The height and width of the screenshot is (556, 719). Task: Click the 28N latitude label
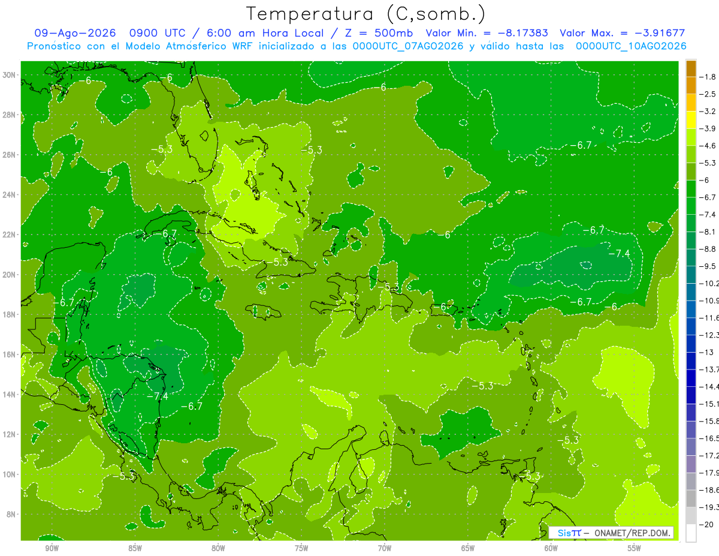tap(10, 115)
